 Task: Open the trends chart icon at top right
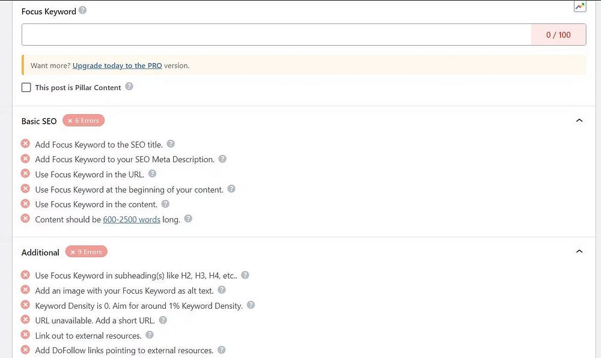coord(579,6)
